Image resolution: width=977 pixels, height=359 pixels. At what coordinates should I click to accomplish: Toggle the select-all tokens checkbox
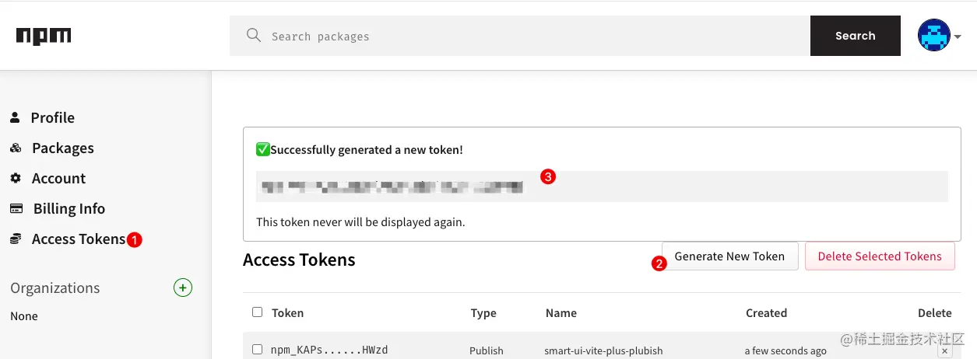coord(258,312)
